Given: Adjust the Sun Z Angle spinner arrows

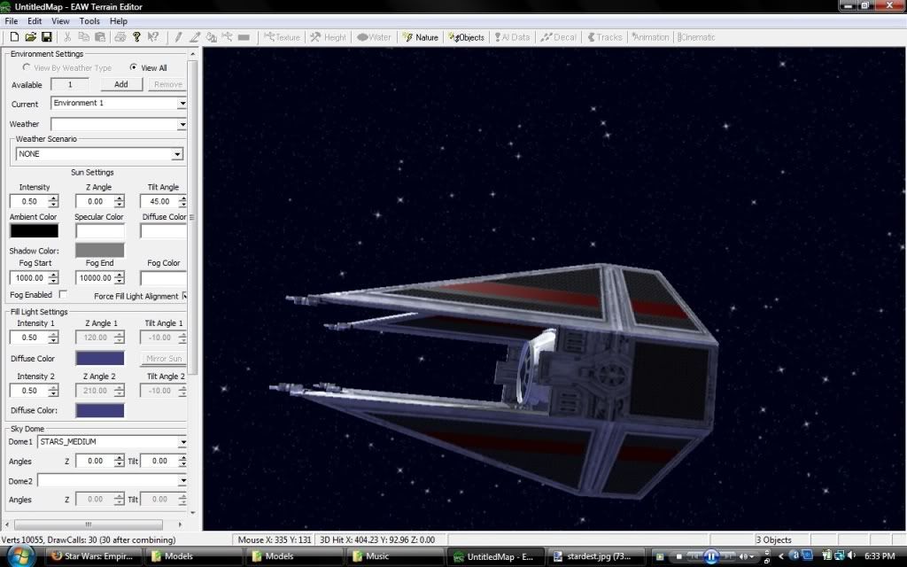Looking at the screenshot, I should [x=120, y=201].
